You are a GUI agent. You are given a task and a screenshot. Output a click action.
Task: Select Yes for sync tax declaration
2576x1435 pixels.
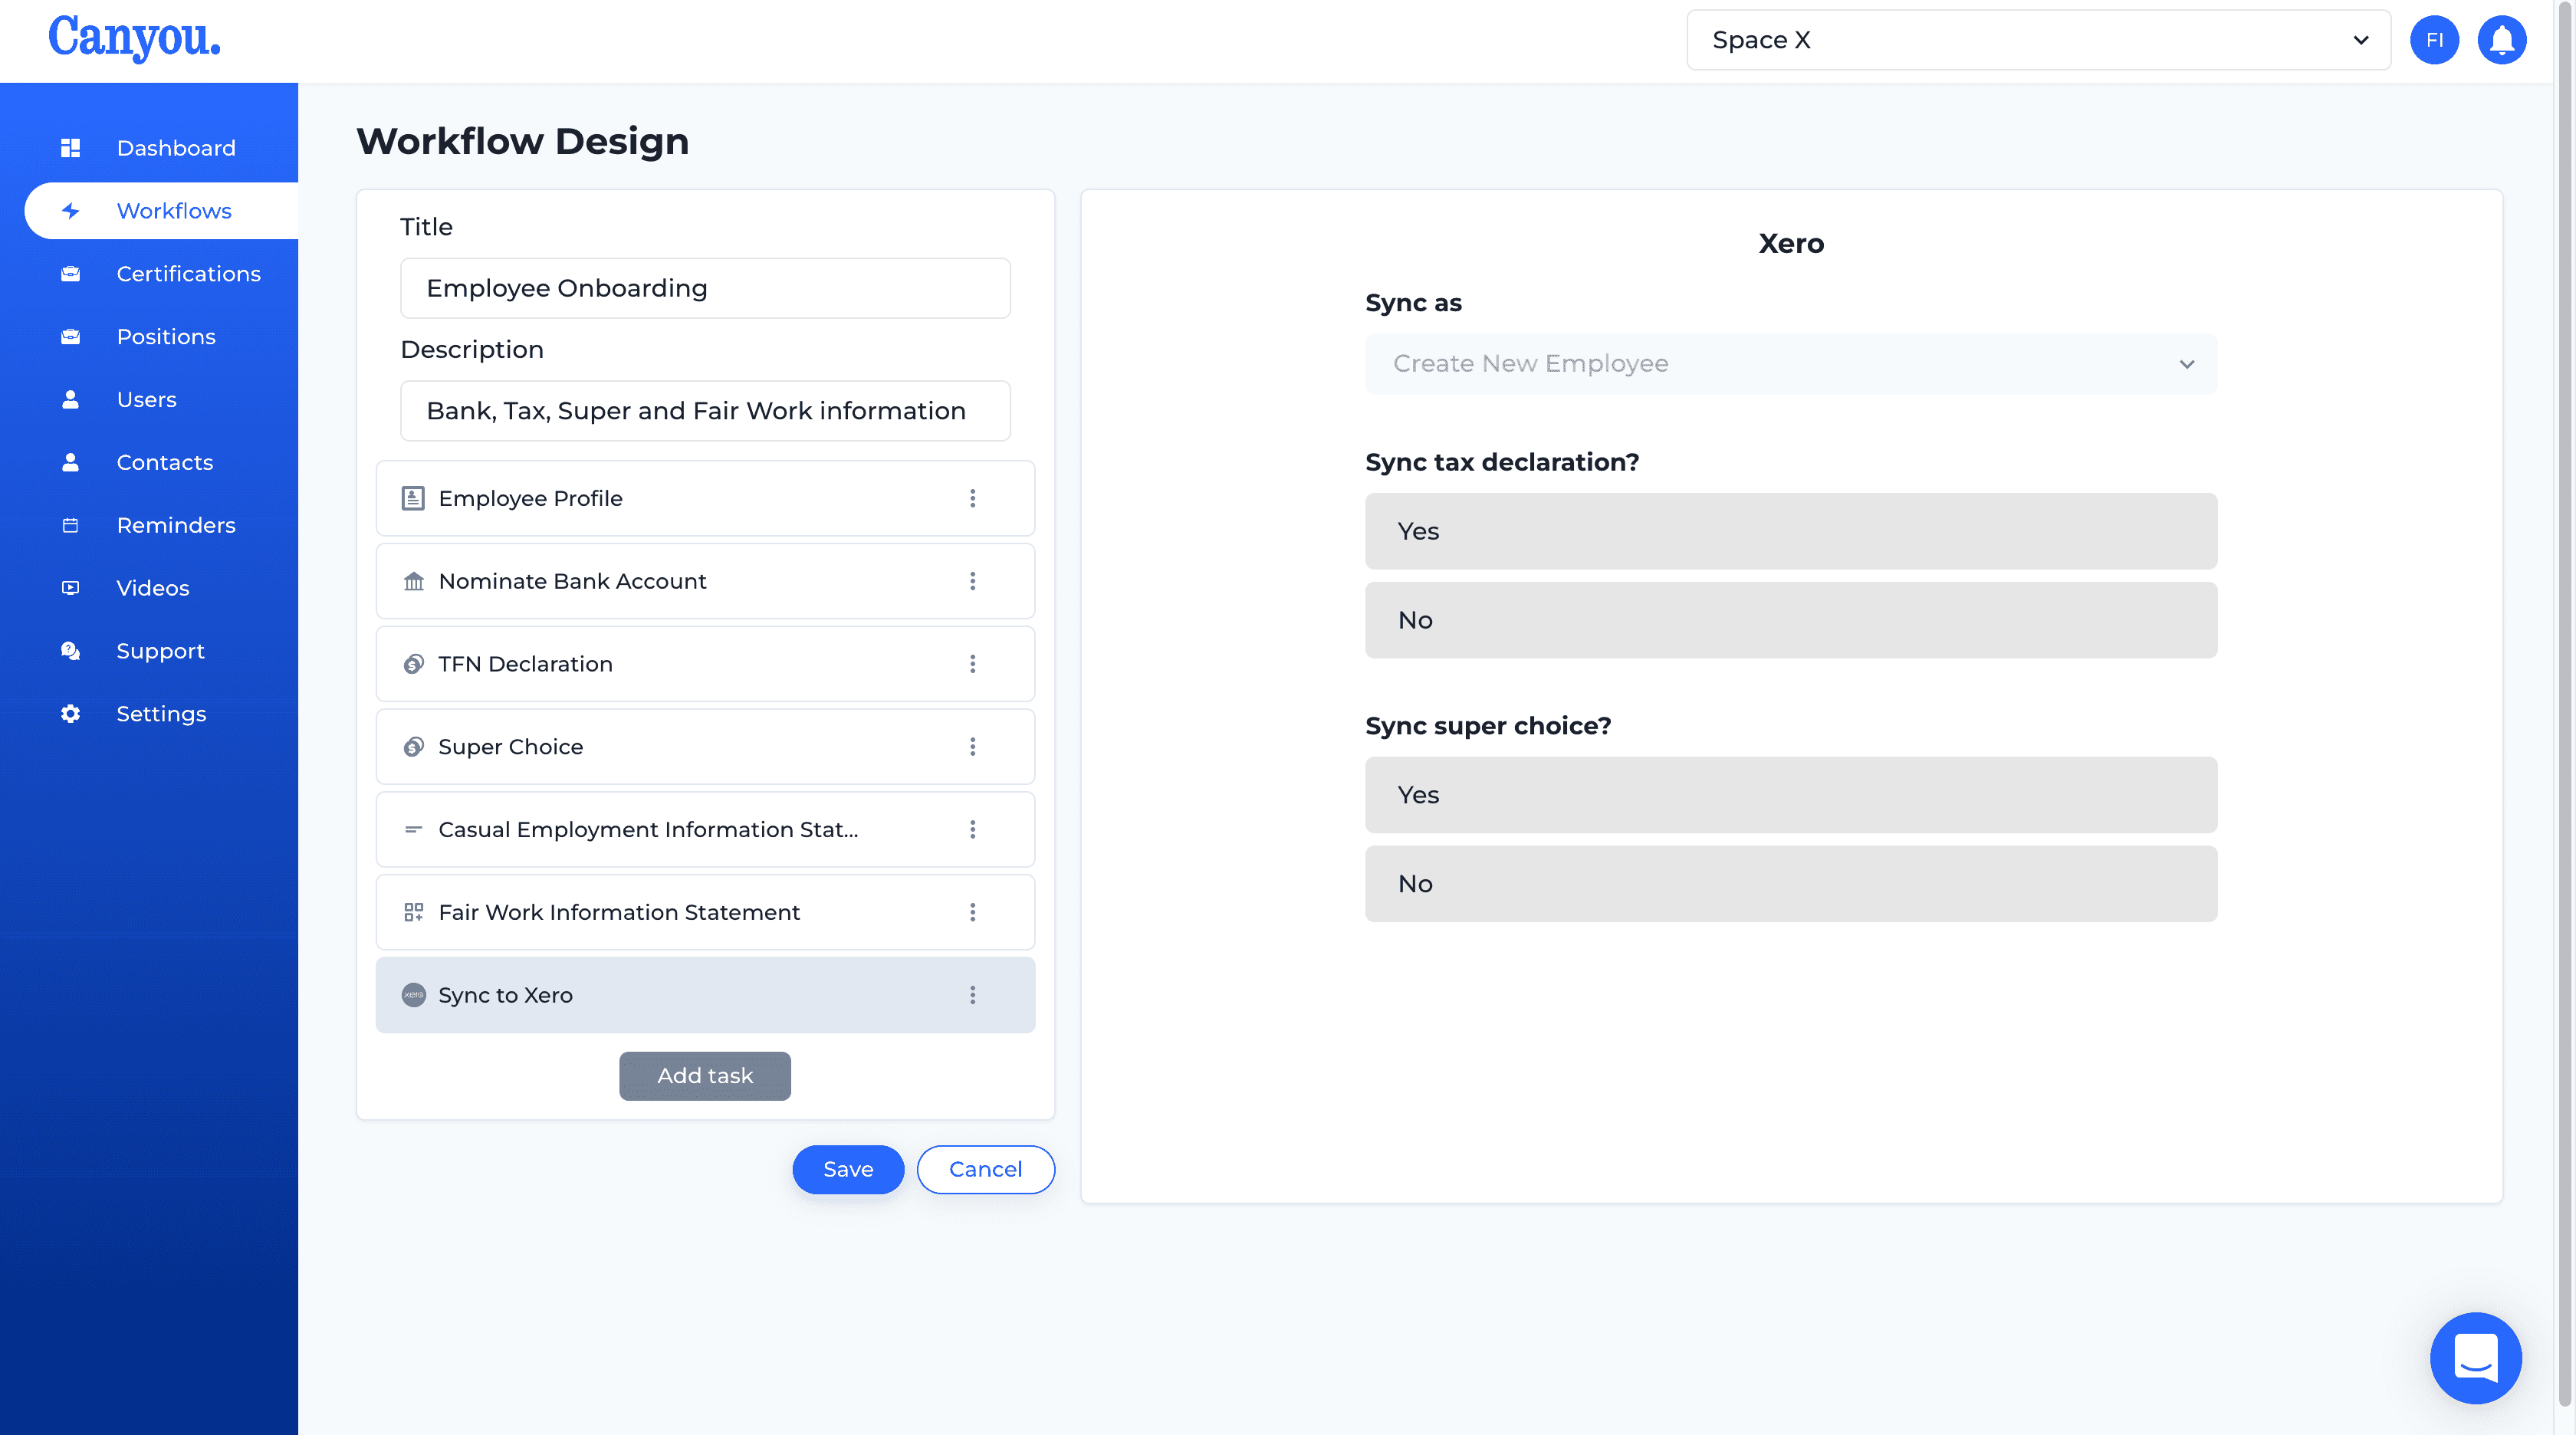pyautogui.click(x=1792, y=530)
